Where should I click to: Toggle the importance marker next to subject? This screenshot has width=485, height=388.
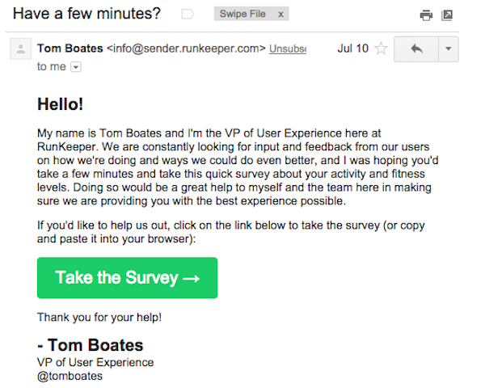188,15
